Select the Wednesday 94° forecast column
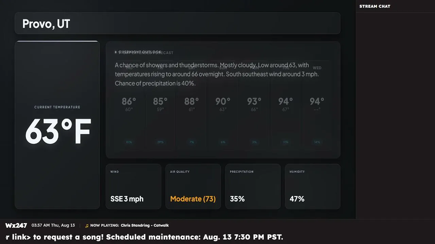 317,106
